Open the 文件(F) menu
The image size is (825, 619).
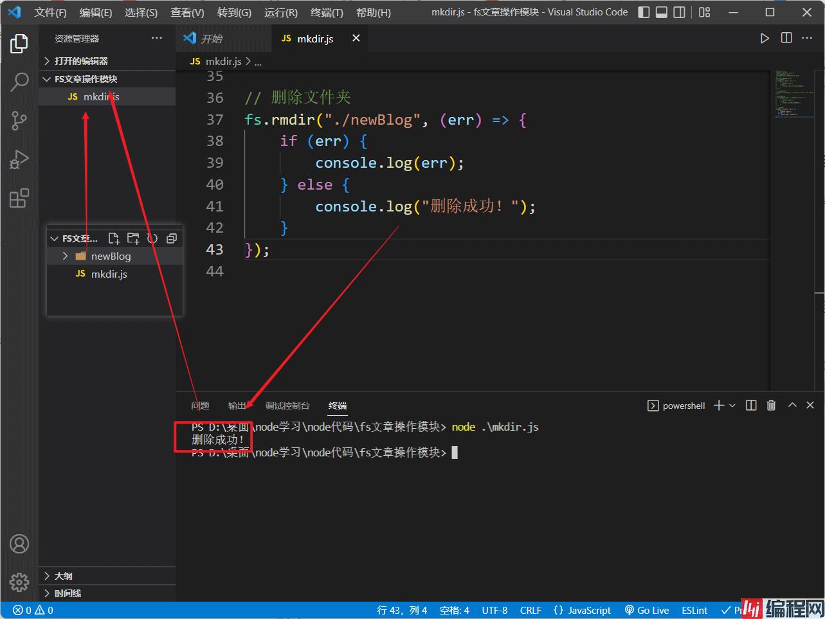50,12
